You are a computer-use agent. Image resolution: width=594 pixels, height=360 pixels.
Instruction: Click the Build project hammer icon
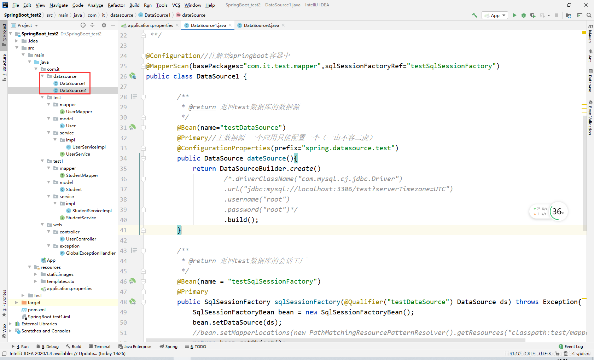point(474,15)
